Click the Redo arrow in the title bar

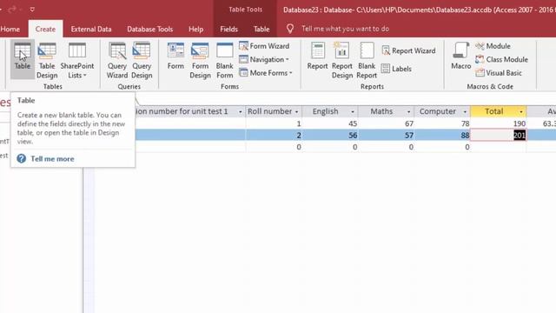pyautogui.click(x=13, y=10)
